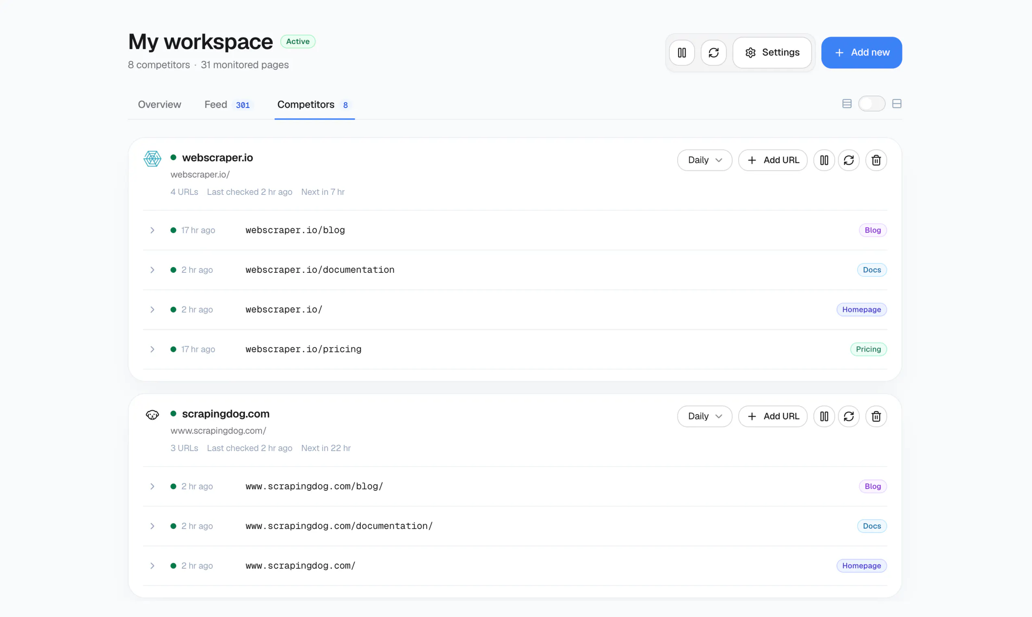Screen dimensions: 1032x617
Task: Refresh the scrapingdog.com competitor check
Action: click(848, 416)
